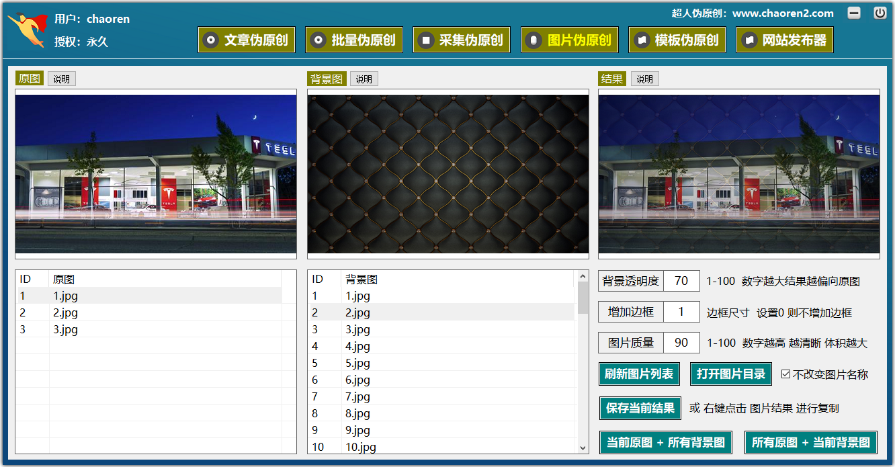Minimize the window using the dash icon
Viewport: 895px width, 467px height.
tap(854, 13)
